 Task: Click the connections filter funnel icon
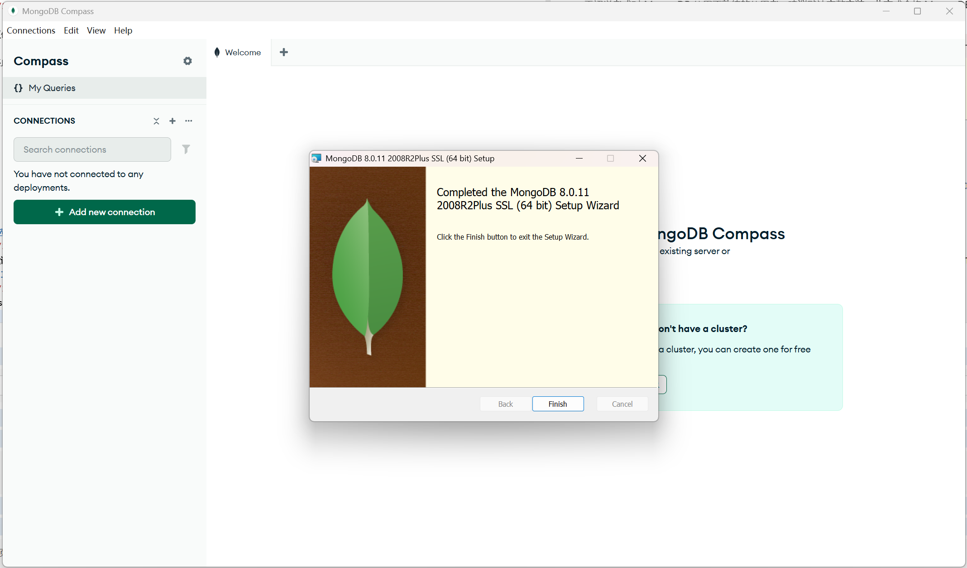coord(186,149)
